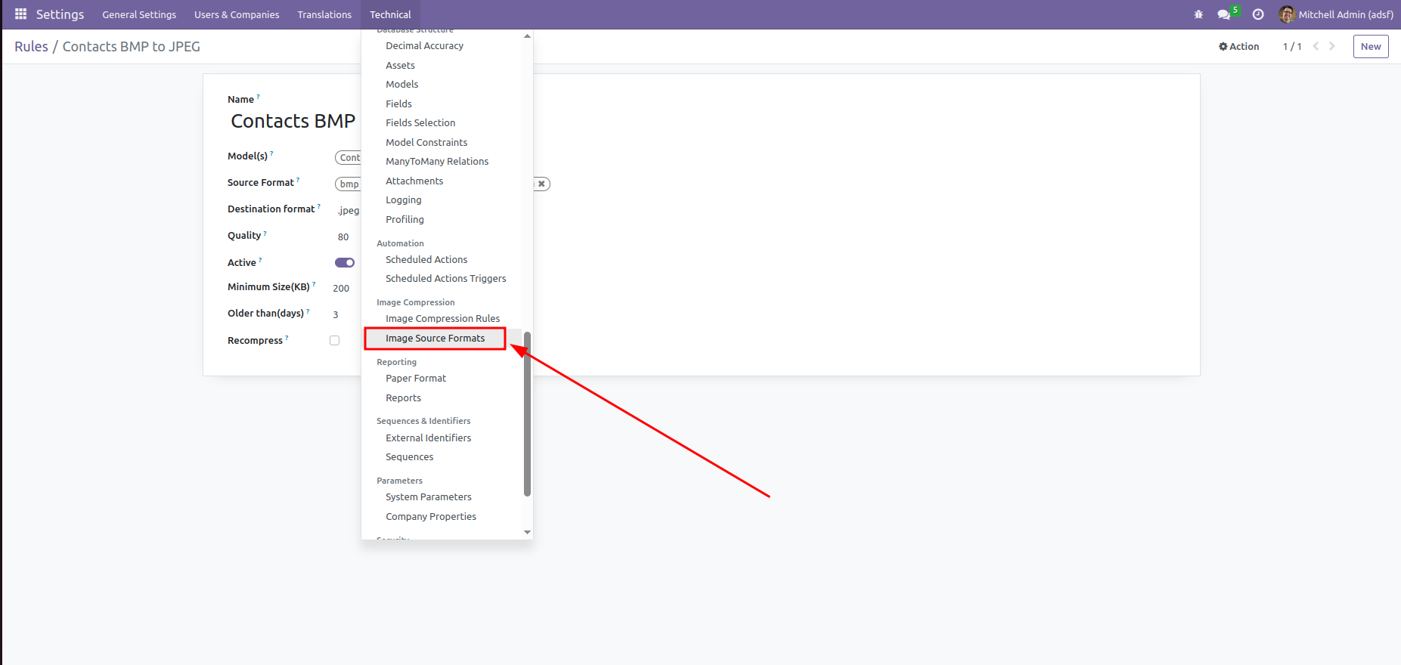Open ManyToMany Relations menu entry

(438, 161)
